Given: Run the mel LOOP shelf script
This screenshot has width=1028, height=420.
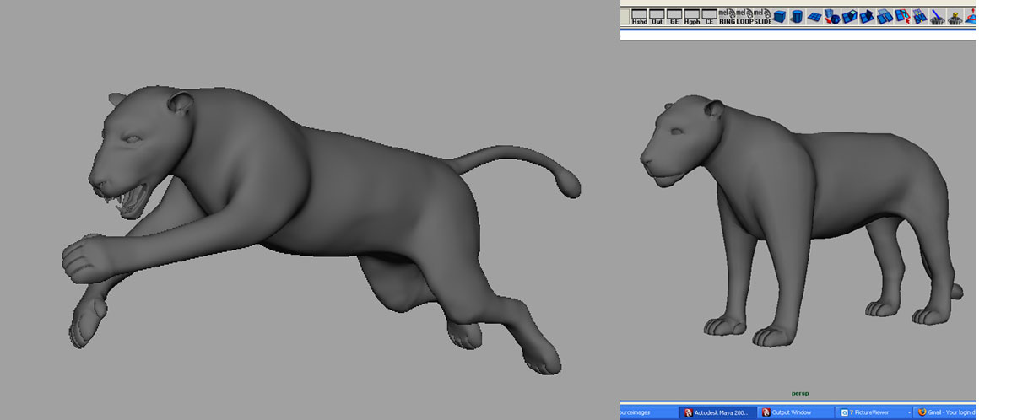Looking at the screenshot, I should [x=744, y=16].
